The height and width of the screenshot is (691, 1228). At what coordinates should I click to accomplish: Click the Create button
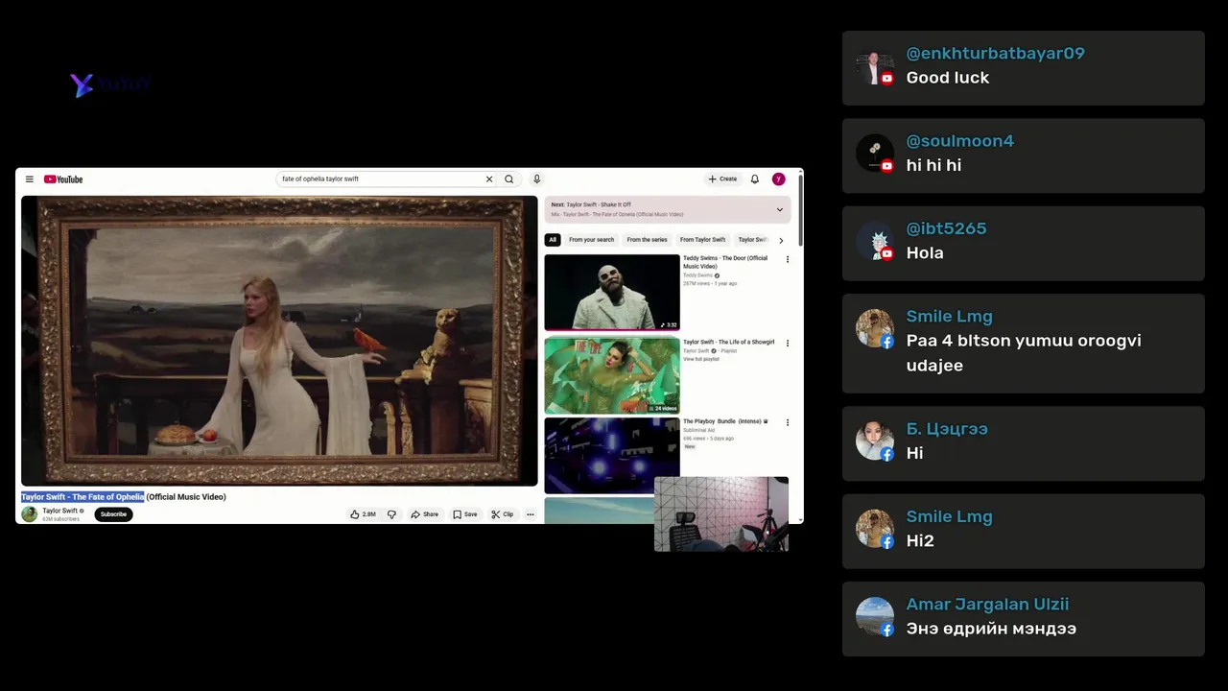[x=722, y=179]
